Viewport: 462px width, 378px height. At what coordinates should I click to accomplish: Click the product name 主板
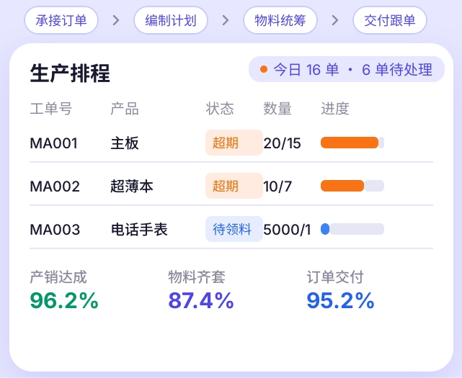coord(125,143)
